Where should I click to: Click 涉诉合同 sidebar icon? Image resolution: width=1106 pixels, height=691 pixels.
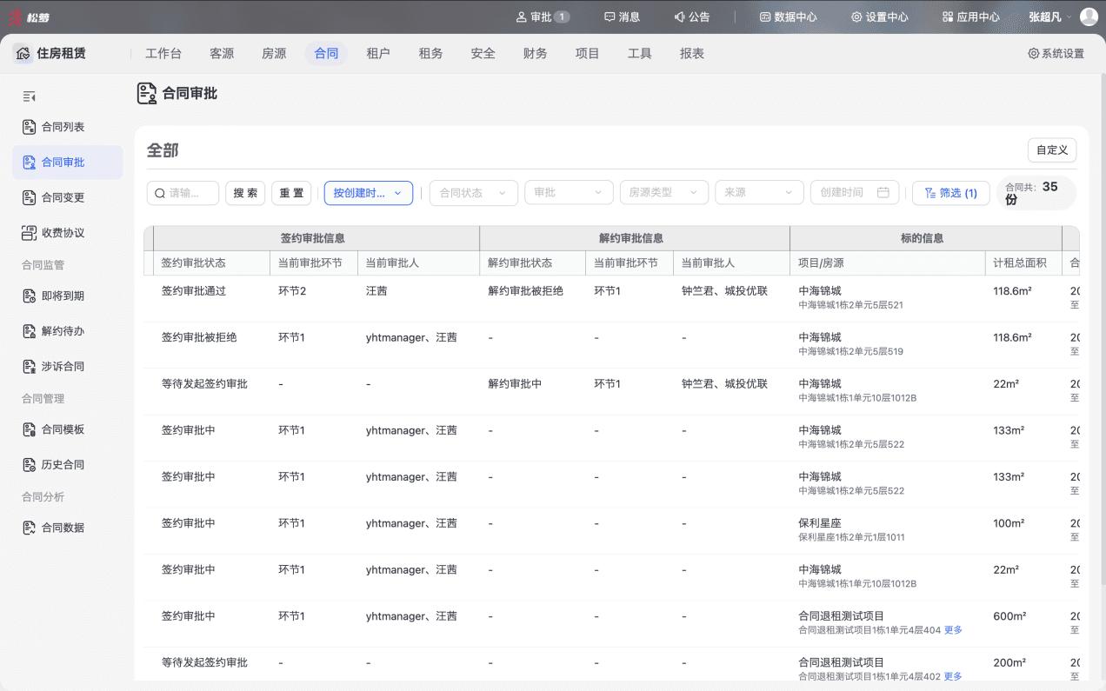(x=29, y=367)
